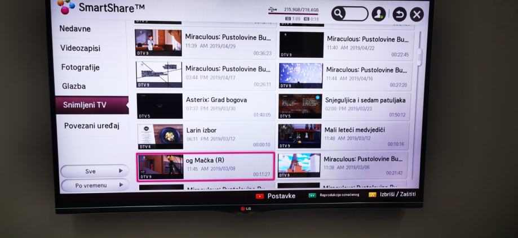This screenshot has width=518, height=238.
Task: Open Miraculous recording from 2019/04/17
Action: (205, 75)
